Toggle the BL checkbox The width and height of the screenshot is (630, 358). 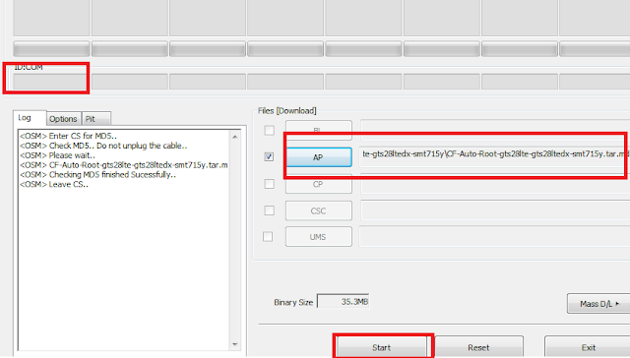click(x=269, y=131)
